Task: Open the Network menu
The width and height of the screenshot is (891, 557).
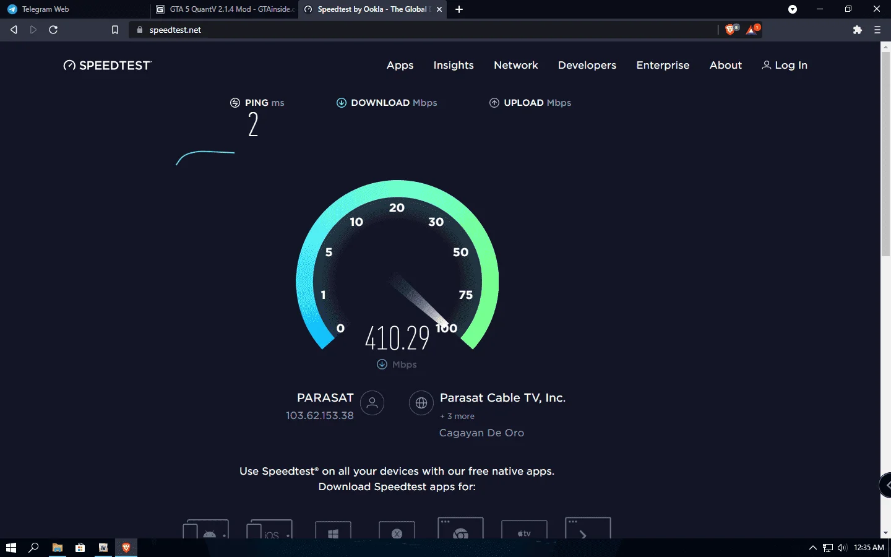Action: pos(516,65)
